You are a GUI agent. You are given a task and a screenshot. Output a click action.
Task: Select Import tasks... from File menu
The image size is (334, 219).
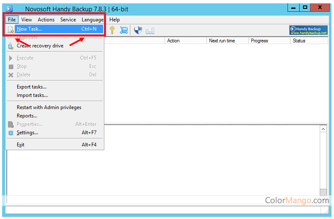tap(32, 95)
